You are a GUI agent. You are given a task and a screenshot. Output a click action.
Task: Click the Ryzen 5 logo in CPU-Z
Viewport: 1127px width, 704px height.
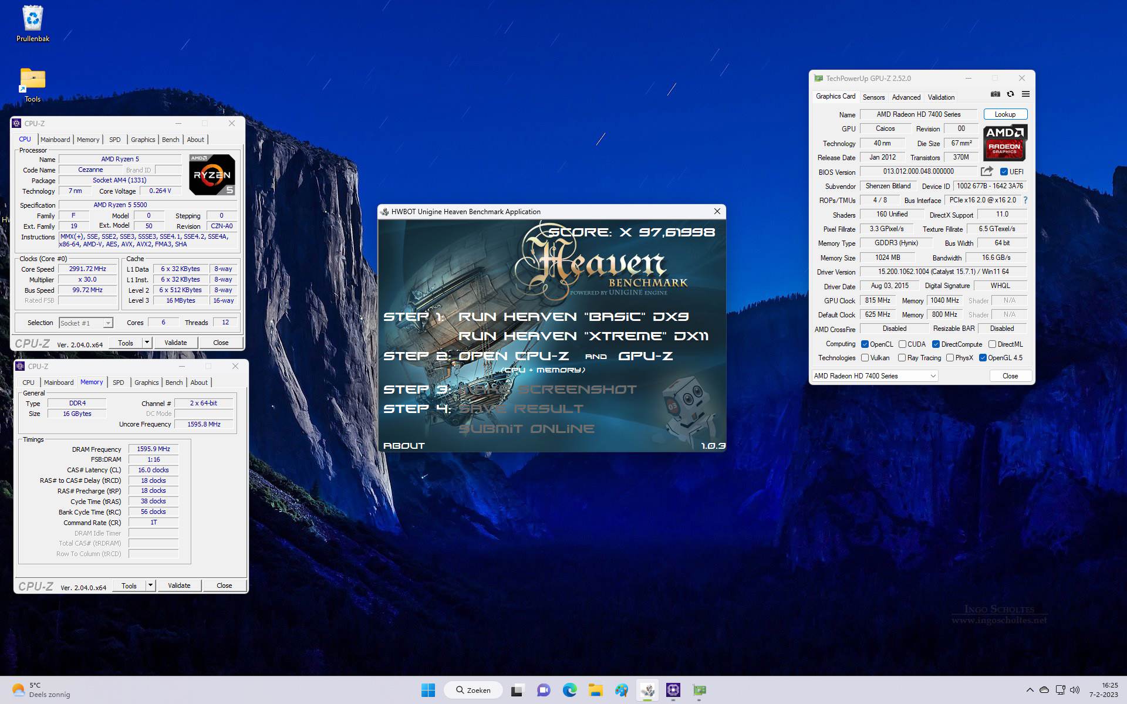(x=212, y=174)
